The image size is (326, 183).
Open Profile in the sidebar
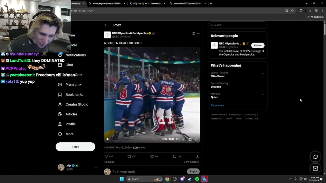click(67, 124)
